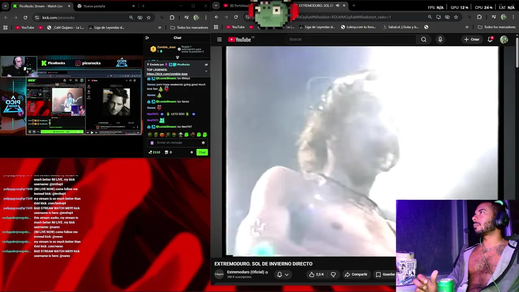Open SalsaLoL bookmark in YouTube window
The width and height of the screenshot is (519, 292).
coord(401,27)
